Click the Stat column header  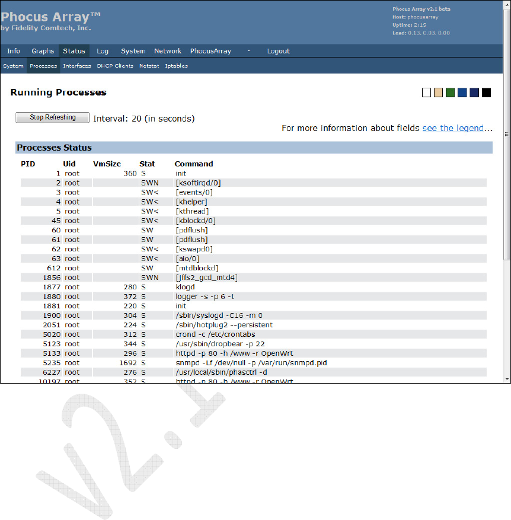point(147,164)
